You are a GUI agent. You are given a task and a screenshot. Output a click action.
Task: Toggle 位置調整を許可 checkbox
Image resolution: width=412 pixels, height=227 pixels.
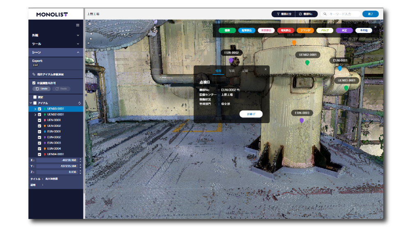[x=34, y=83]
